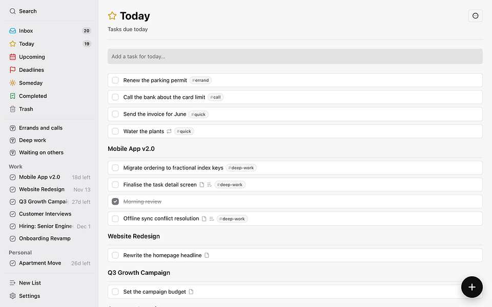The width and height of the screenshot is (492, 307).
Task: Click the Trash bin icon
Action: tap(12, 109)
